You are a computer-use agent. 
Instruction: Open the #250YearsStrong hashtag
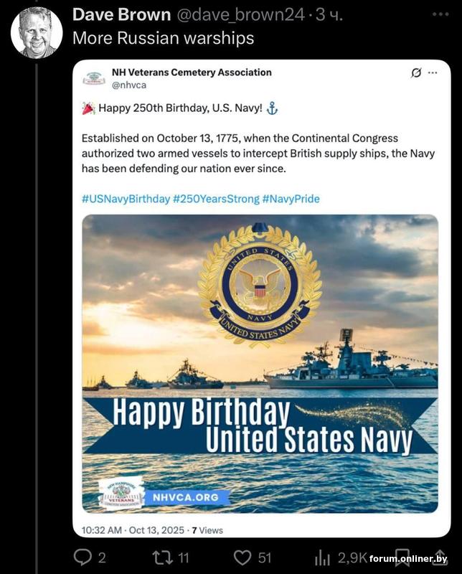[216, 199]
